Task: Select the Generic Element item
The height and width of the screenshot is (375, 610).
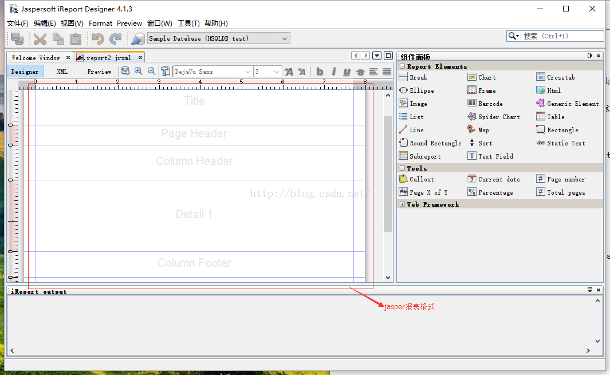Action: [568, 104]
